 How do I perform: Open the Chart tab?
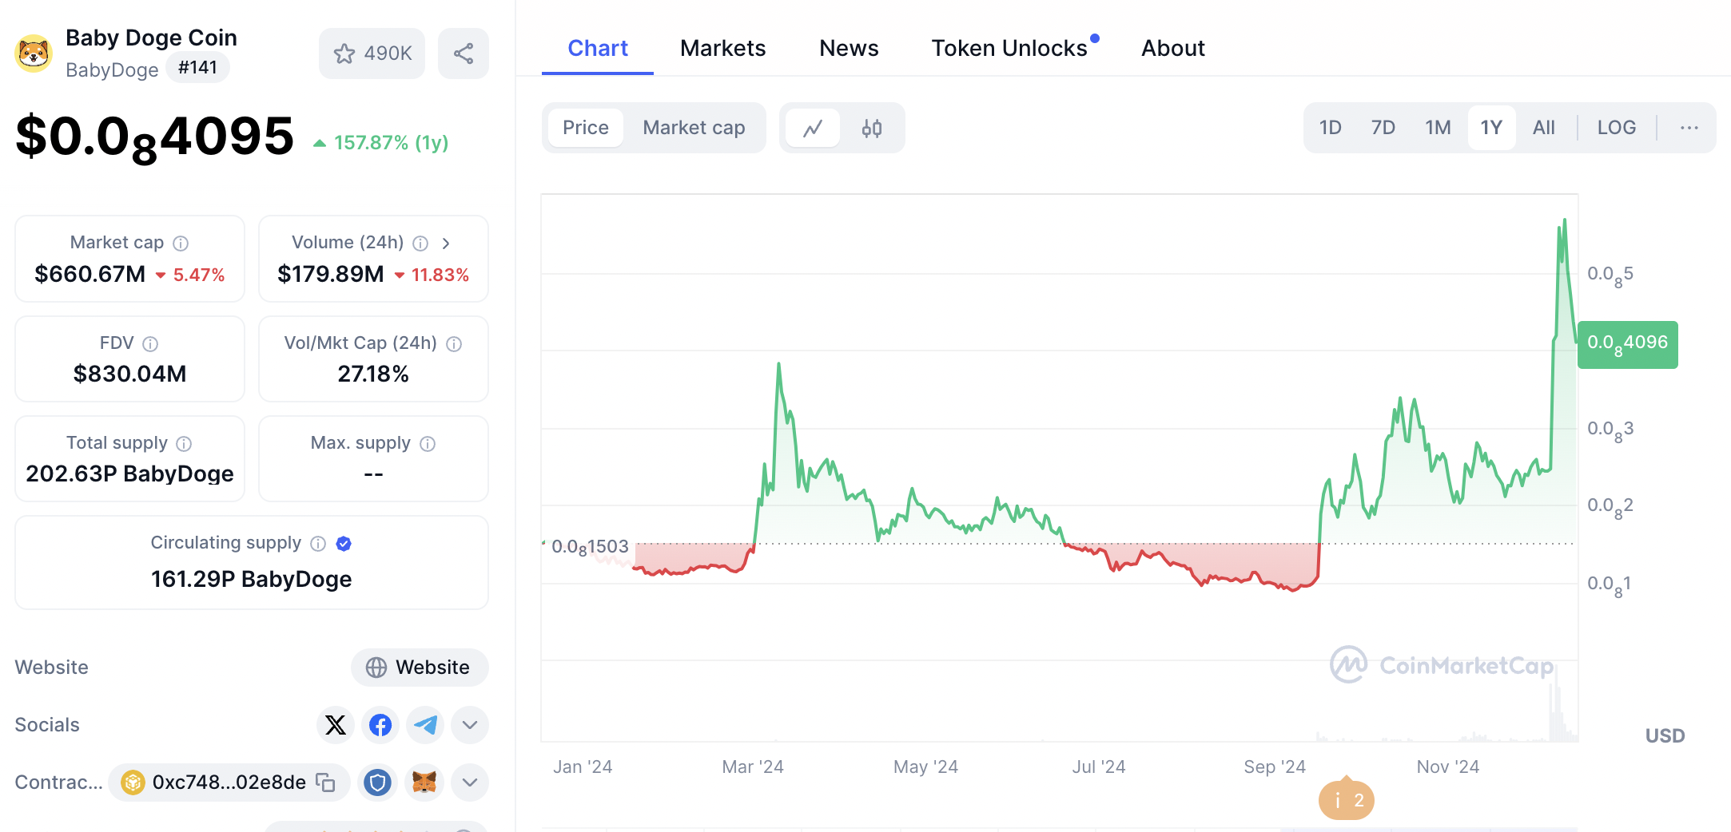(598, 49)
